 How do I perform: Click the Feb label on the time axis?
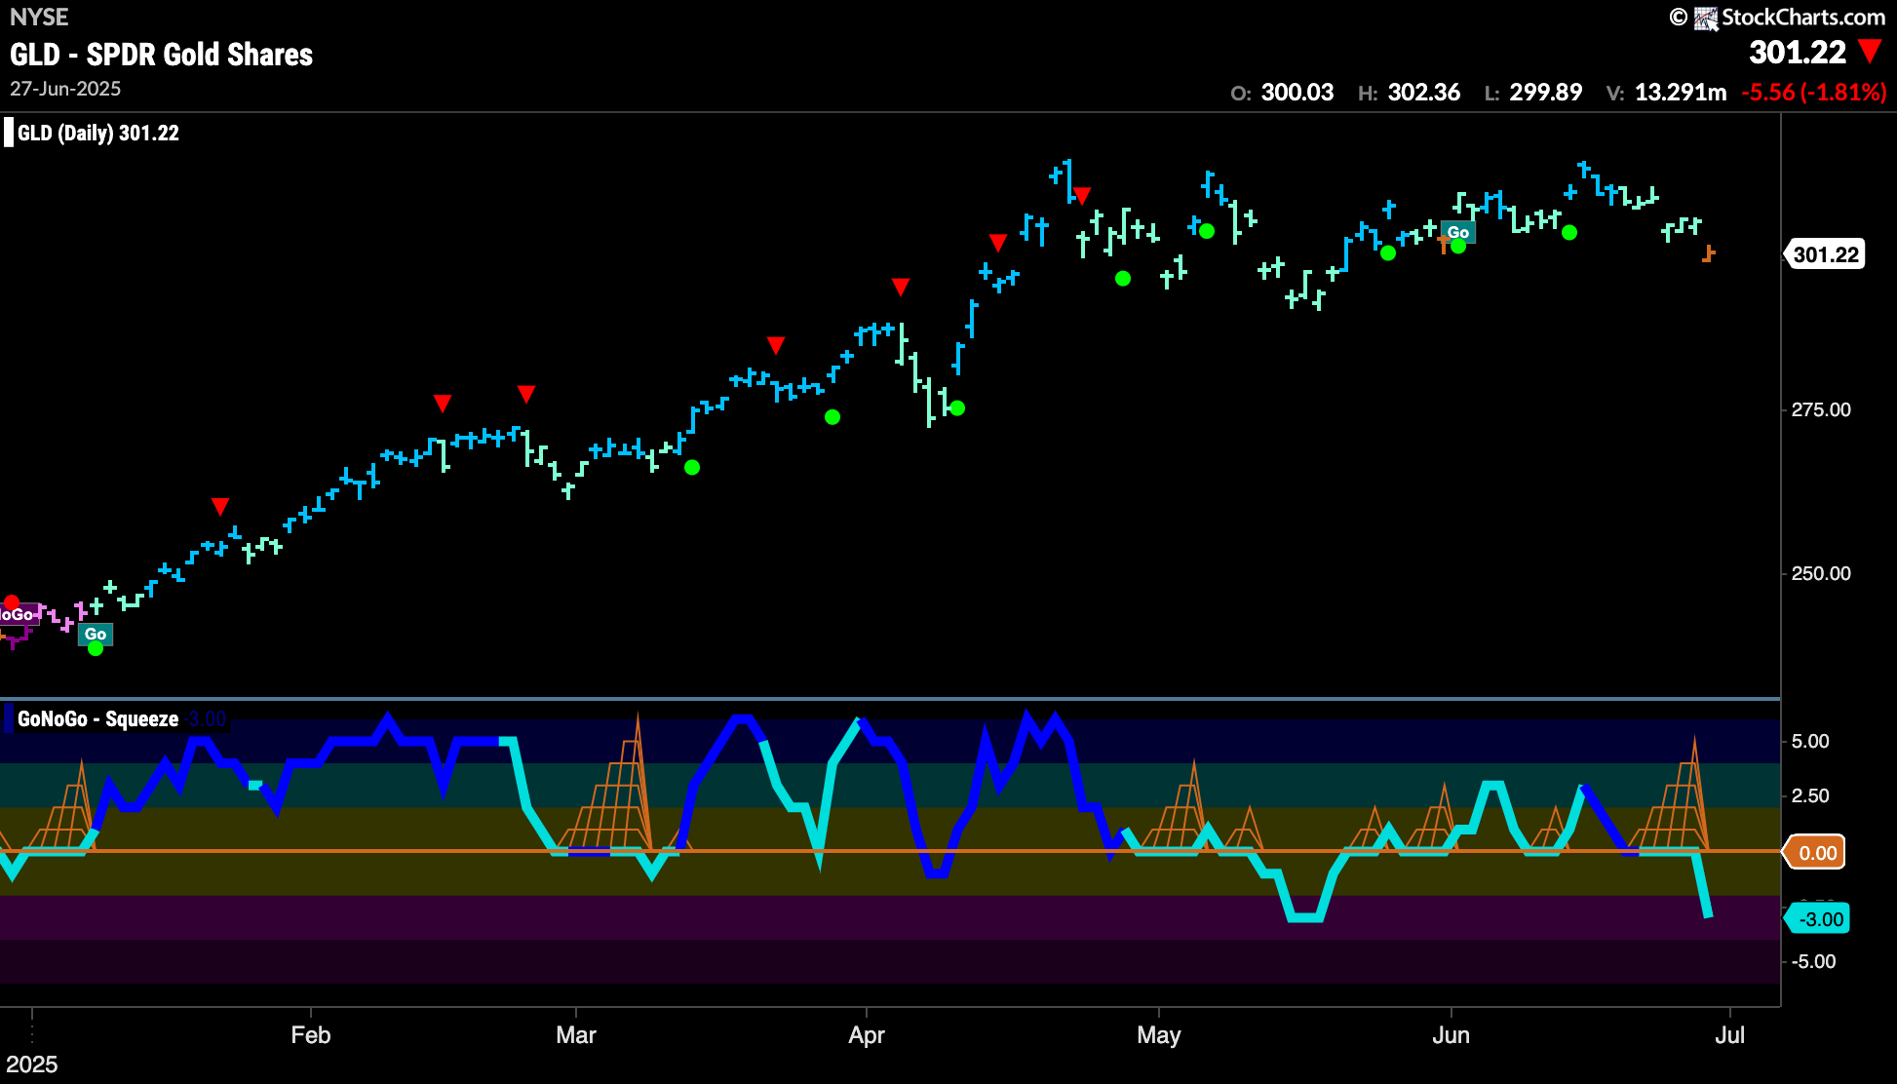click(311, 1035)
